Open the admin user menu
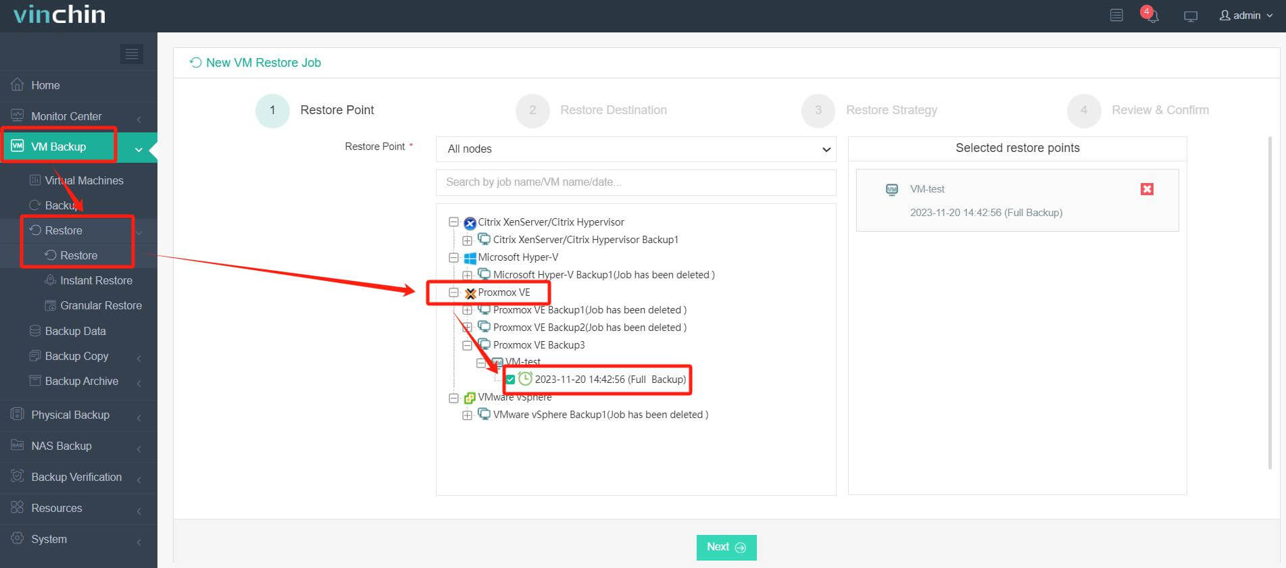The height and width of the screenshot is (568, 1286). pos(1245,15)
